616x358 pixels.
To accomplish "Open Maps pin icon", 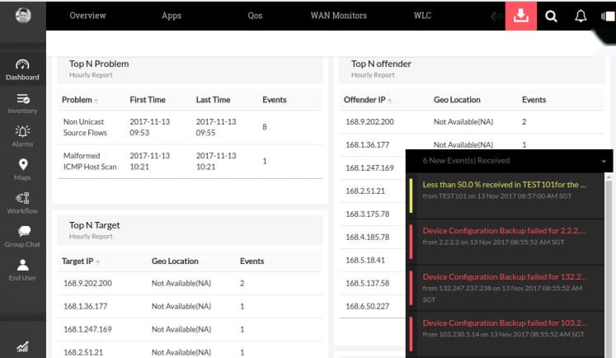I will tap(22, 165).
